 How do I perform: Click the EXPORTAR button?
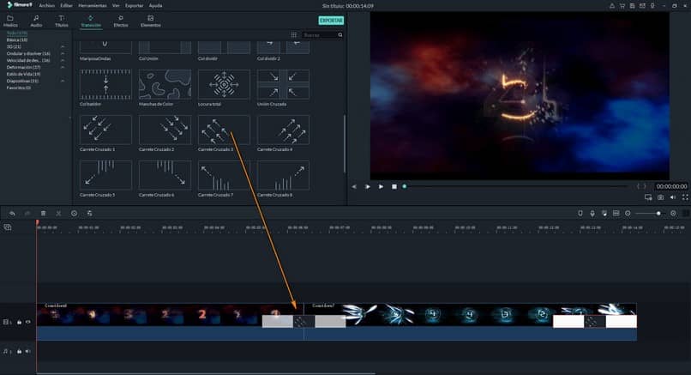tap(331, 21)
